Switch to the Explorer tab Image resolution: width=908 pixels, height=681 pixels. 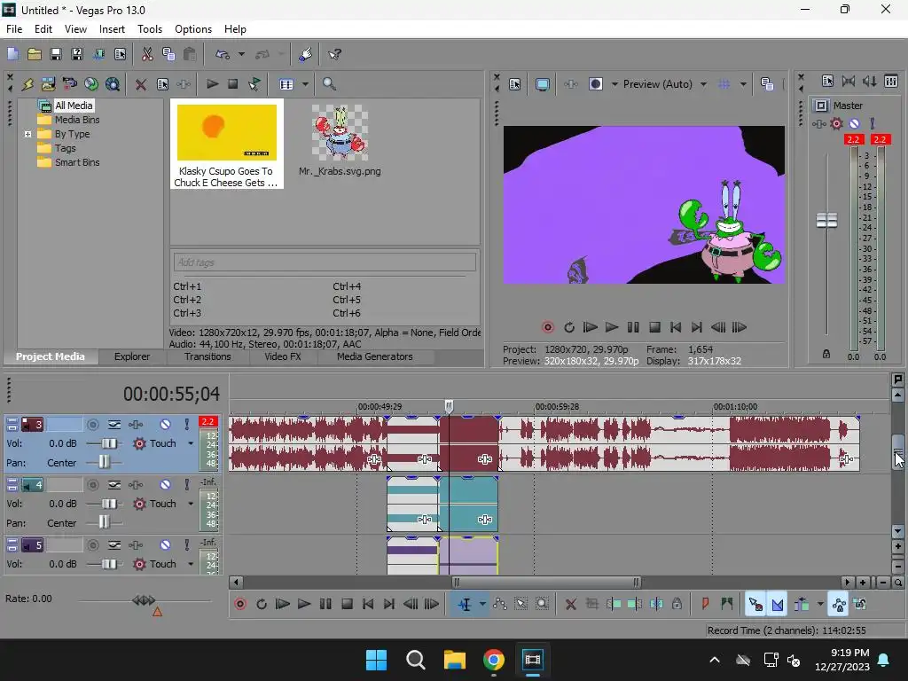coord(132,356)
